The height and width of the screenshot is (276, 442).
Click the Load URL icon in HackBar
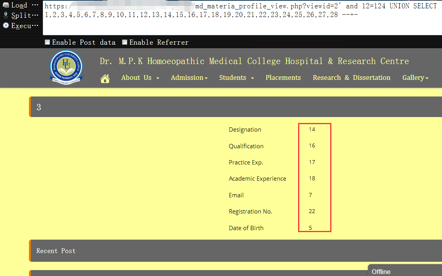point(6,5)
